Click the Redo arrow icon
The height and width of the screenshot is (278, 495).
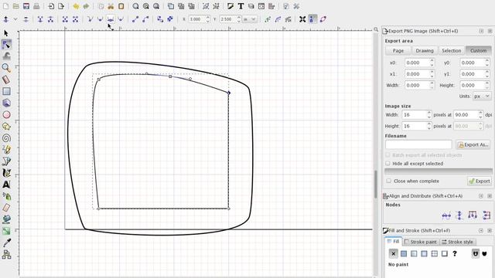click(x=86, y=6)
